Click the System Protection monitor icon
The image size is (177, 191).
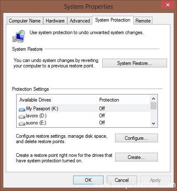click(19, 36)
